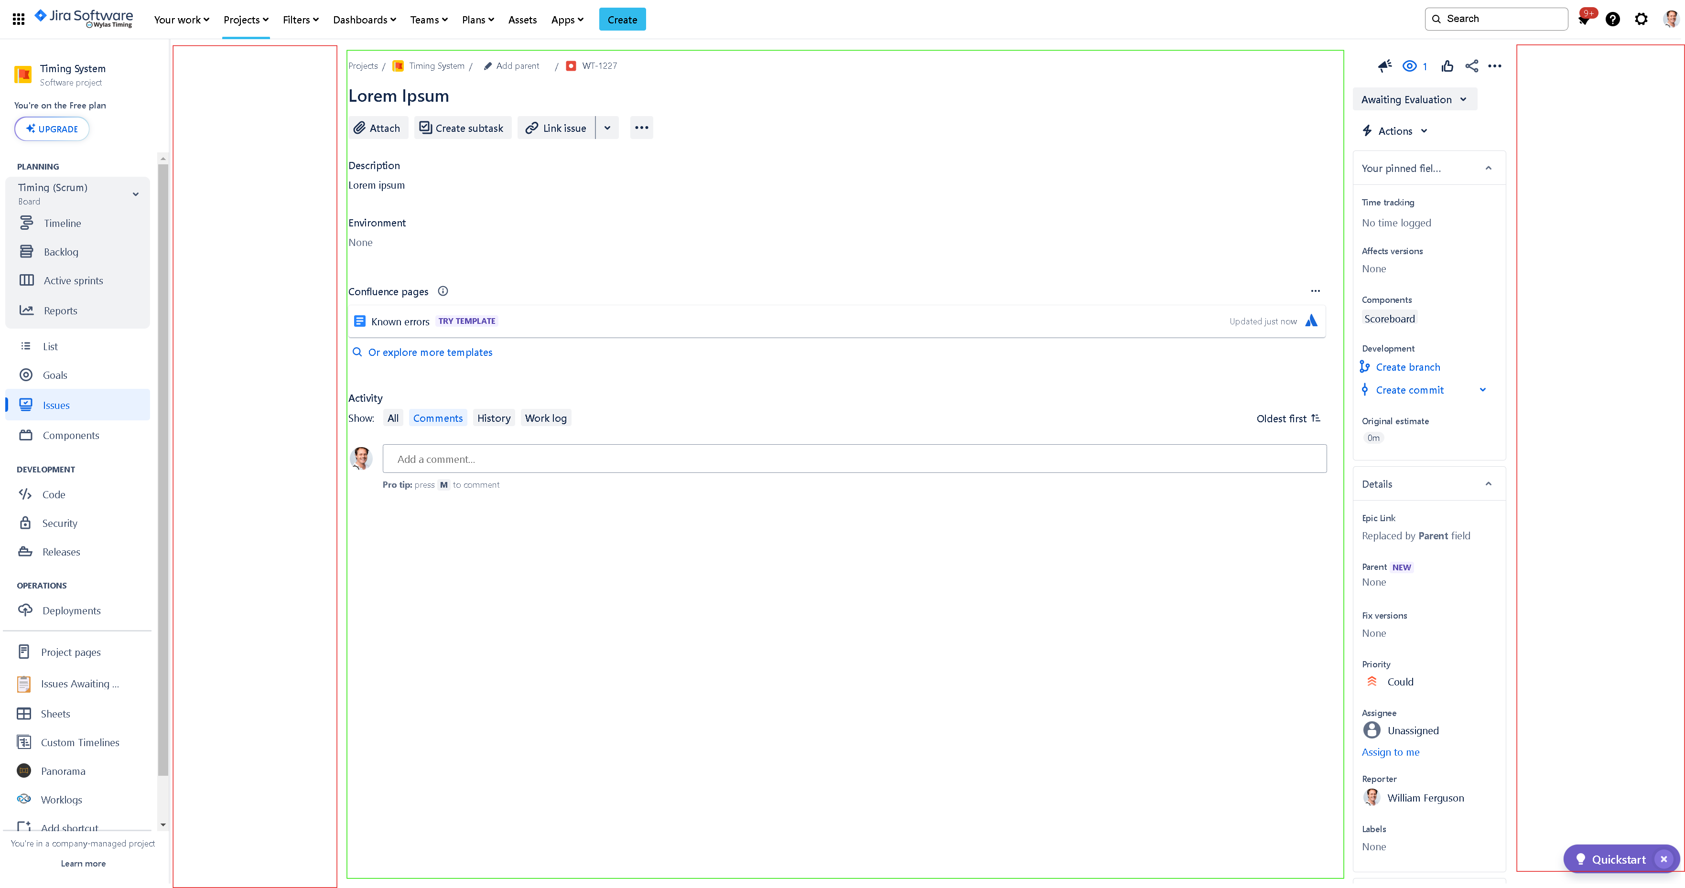The width and height of the screenshot is (1685, 888).
Task: Toggle the Oldest first sort order
Action: coord(1288,418)
